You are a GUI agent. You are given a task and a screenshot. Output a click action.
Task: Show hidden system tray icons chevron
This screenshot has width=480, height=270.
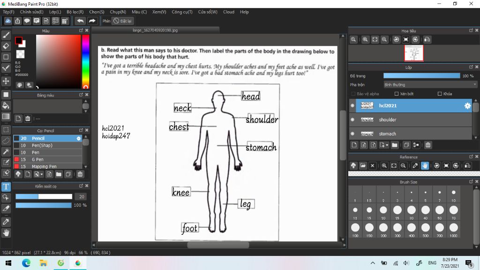373,263
